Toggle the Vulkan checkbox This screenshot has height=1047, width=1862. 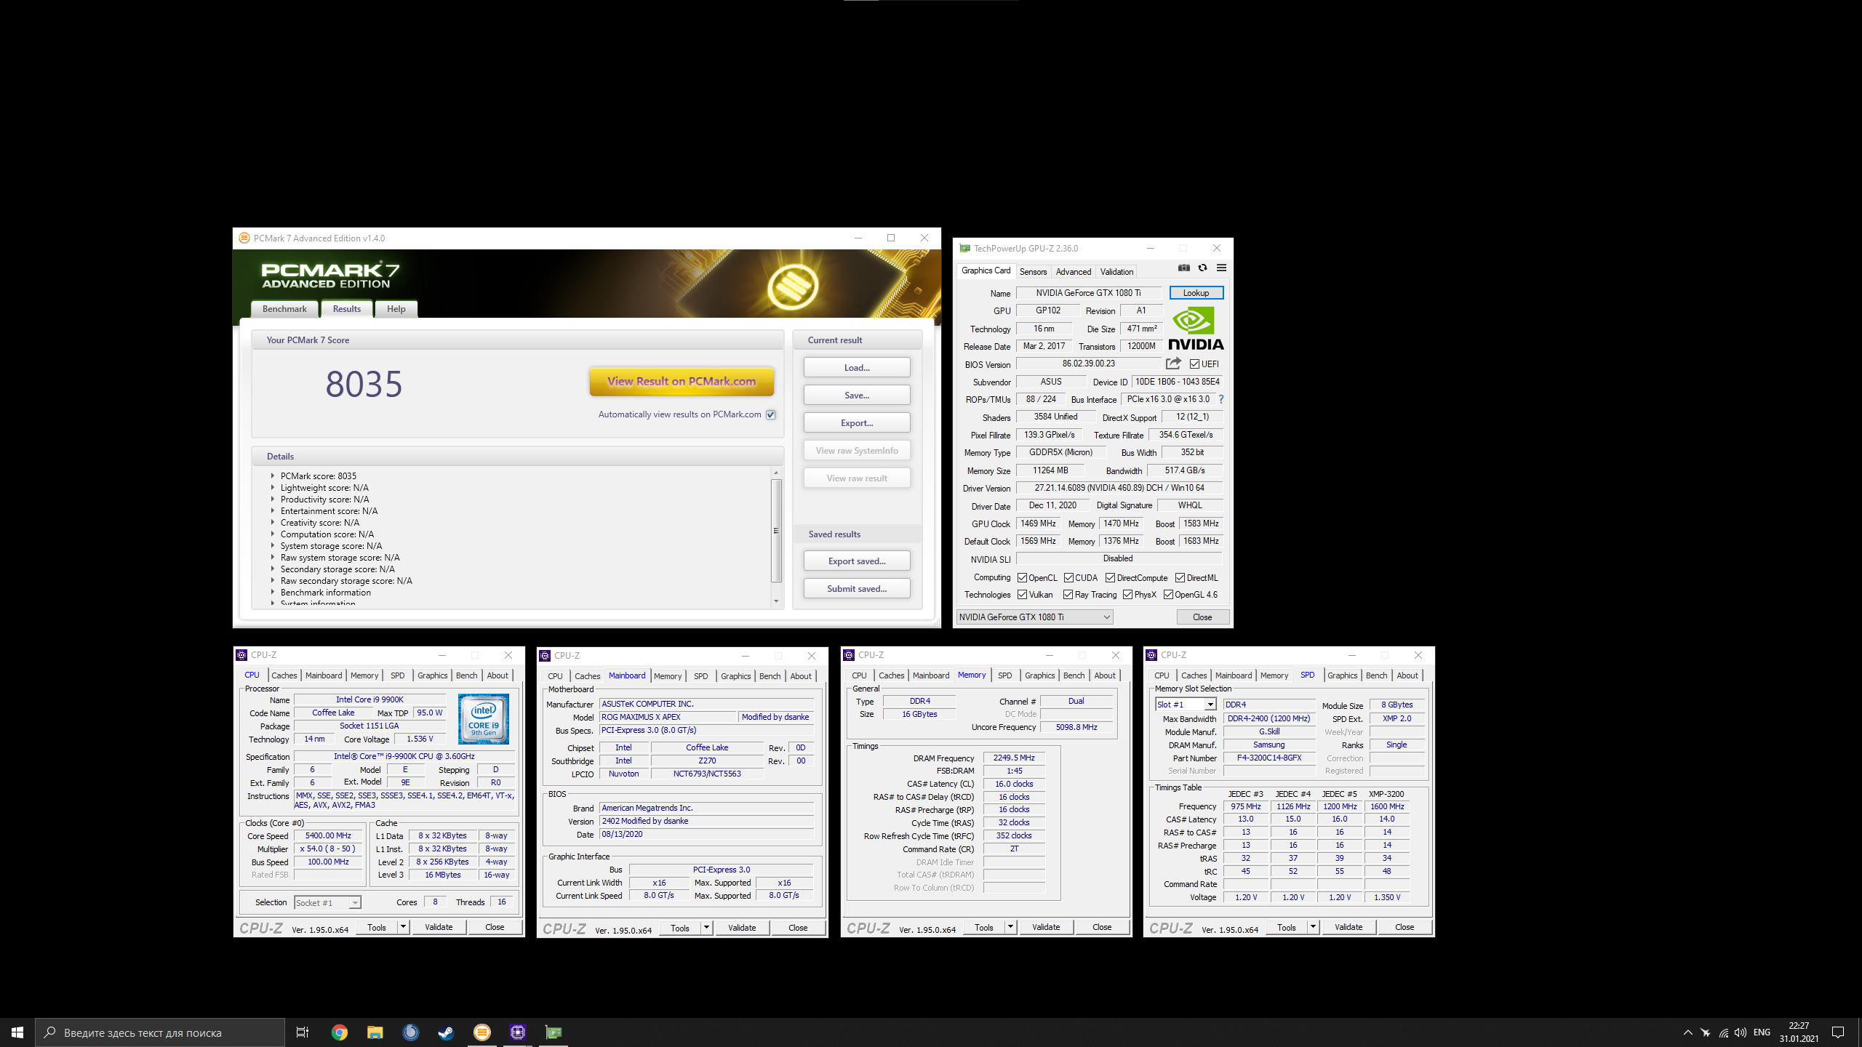[1022, 594]
